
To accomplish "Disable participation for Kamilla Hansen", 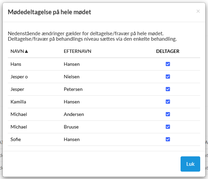I will [168, 102].
